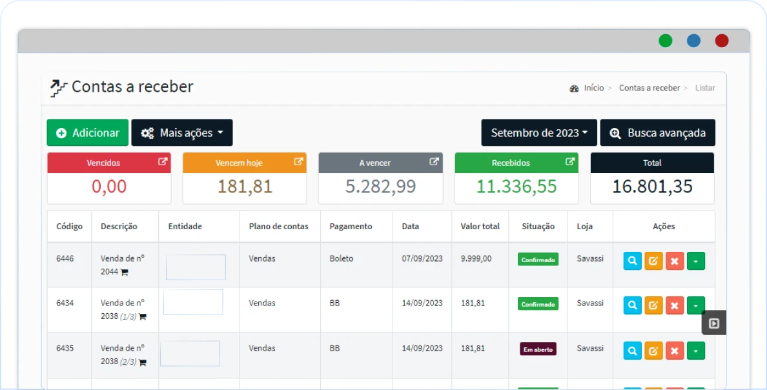Toggle the Em aberto badge on row 6435
The width and height of the screenshot is (767, 390).
pos(538,349)
